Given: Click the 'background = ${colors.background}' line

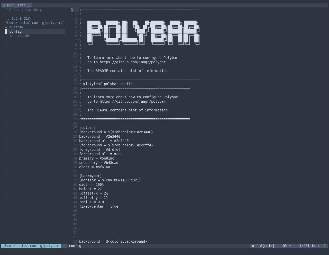Looking at the screenshot, I should tap(113, 241).
